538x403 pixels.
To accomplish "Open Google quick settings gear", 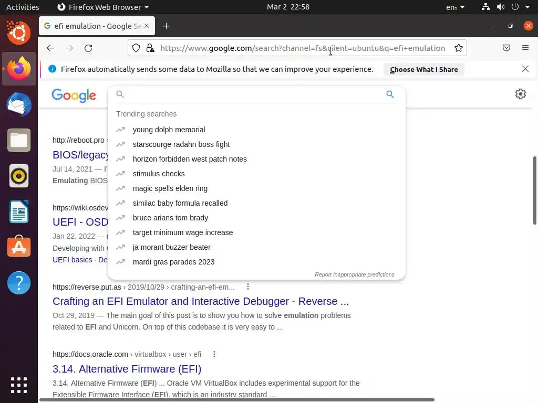I will click(x=521, y=94).
